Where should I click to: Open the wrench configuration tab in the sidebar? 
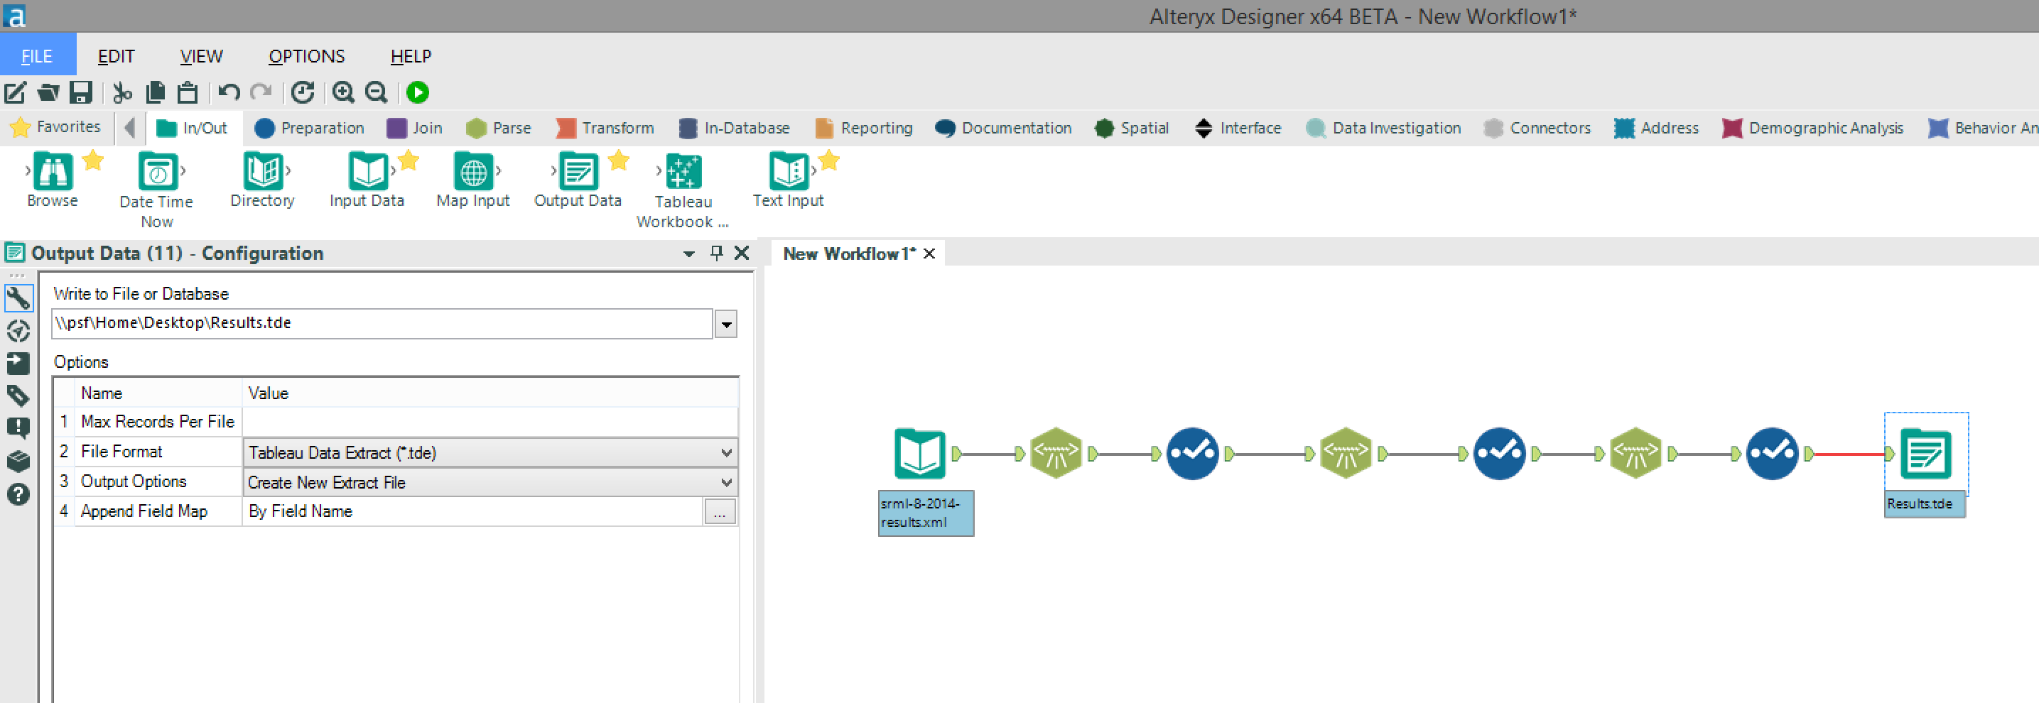18,298
